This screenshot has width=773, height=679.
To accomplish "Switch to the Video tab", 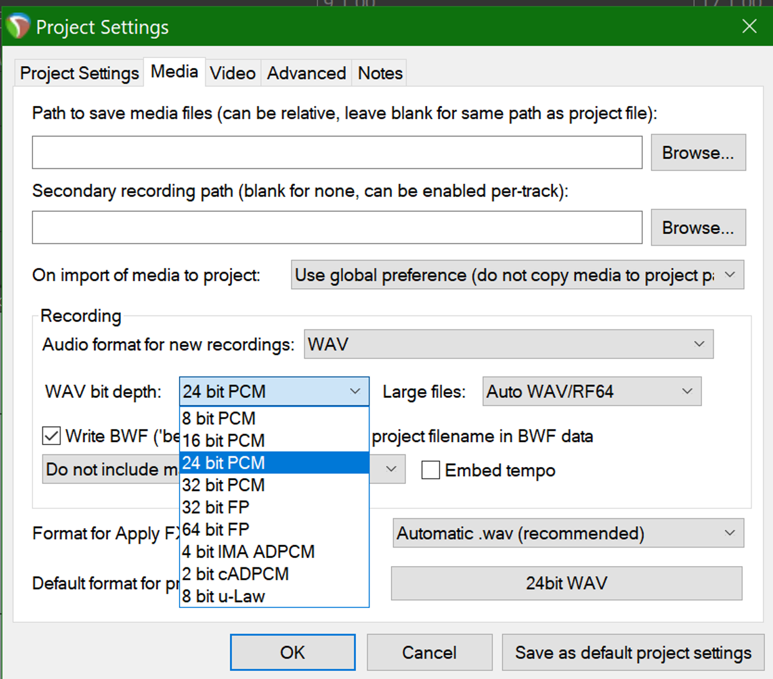I will click(232, 73).
